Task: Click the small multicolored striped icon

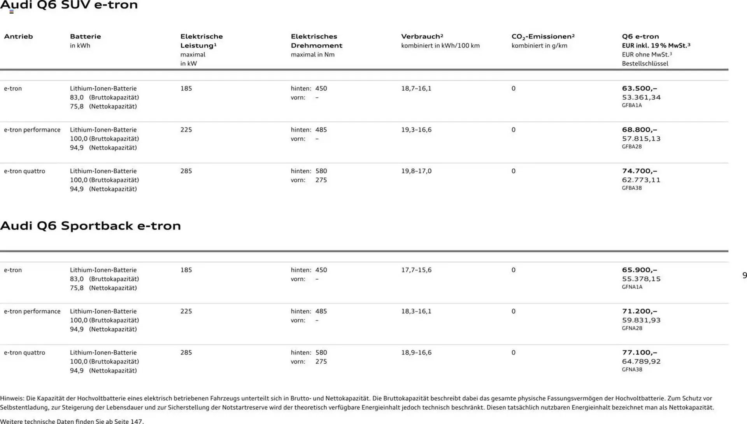Action: coord(12,12)
